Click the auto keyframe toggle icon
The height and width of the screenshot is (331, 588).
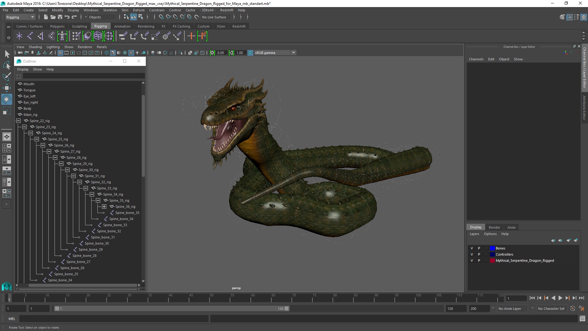click(573, 309)
